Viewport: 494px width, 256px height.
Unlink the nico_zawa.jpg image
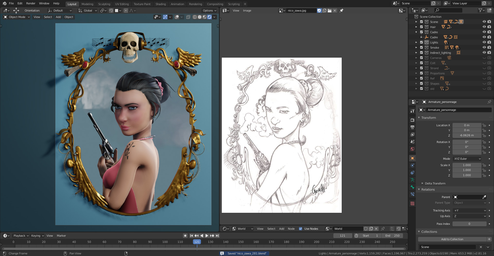point(335,11)
